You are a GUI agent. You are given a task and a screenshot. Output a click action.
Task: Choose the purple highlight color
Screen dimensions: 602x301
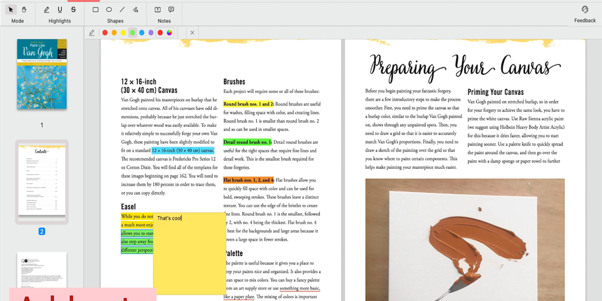(151, 33)
